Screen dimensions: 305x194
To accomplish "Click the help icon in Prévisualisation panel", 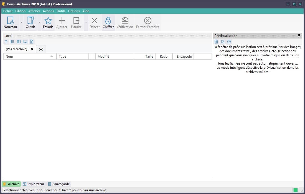I will tap(229, 42).
